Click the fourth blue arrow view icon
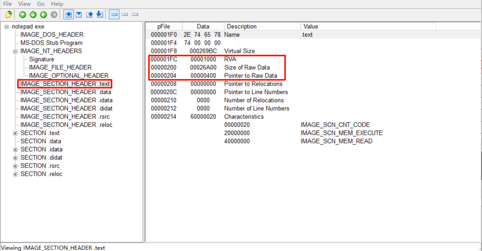Image resolution: width=482 pixels, height=251 pixels. click(100, 15)
